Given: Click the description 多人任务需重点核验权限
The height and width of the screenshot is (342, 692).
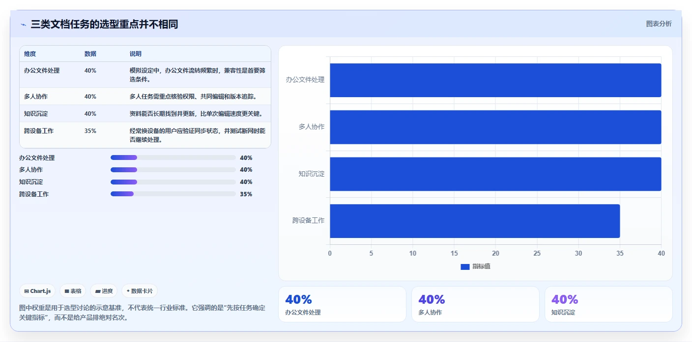Looking at the screenshot, I should pyautogui.click(x=193, y=97).
